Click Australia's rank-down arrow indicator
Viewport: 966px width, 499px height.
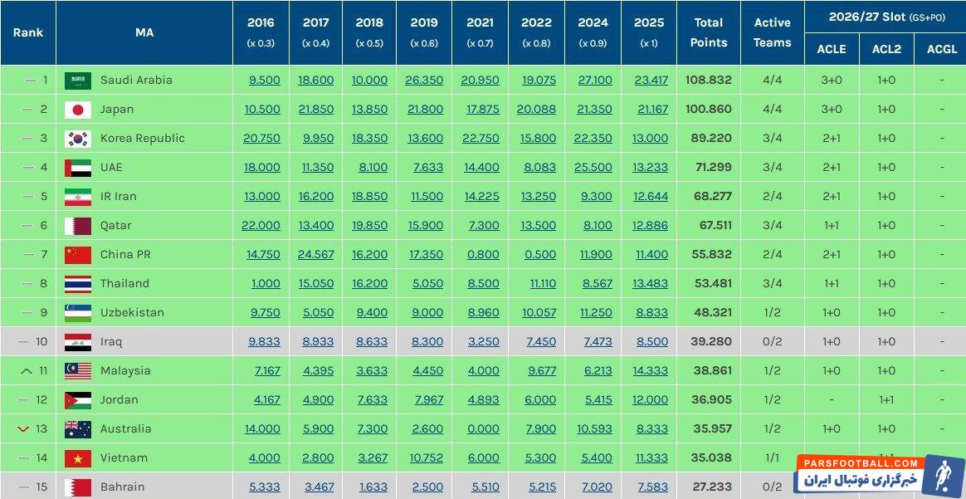24,429
